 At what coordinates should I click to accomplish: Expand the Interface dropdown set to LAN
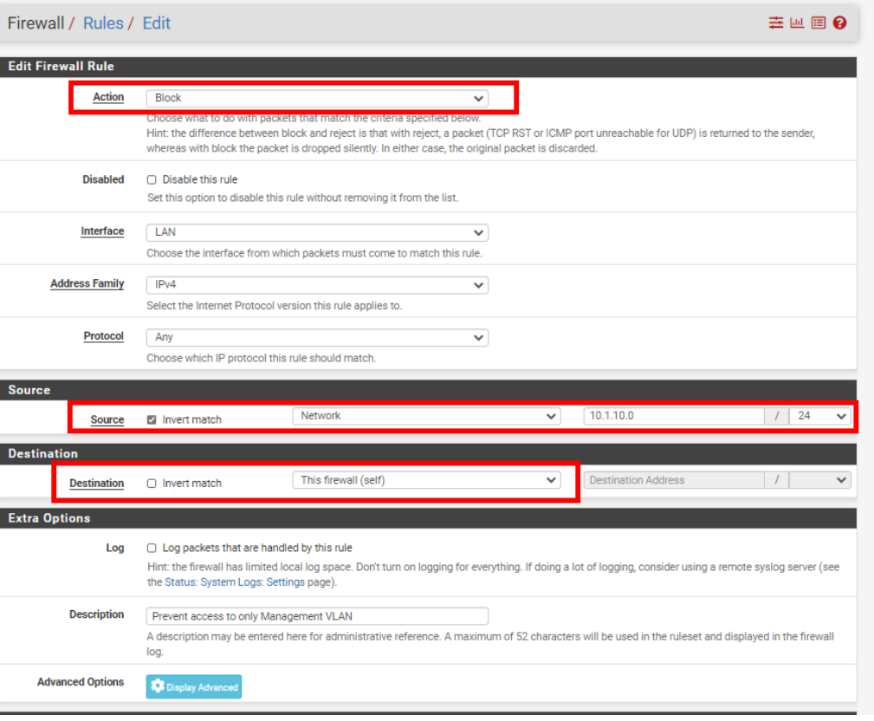pyautogui.click(x=317, y=232)
